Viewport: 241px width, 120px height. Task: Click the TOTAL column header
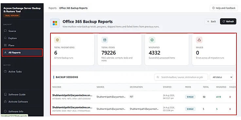(x=206, y=87)
